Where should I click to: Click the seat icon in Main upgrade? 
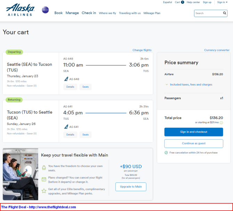(x=44, y=168)
